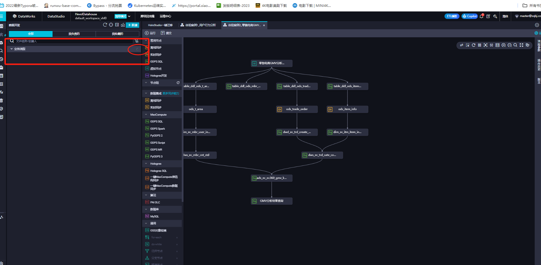
Task: Open the Copilot button
Action: 469,16
